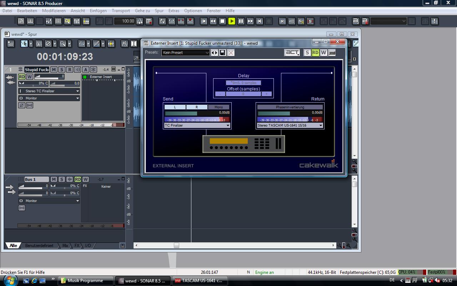The image size is (457, 286).
Task: Click the metronome icon beside tempo 100.00
Action: click(140, 21)
